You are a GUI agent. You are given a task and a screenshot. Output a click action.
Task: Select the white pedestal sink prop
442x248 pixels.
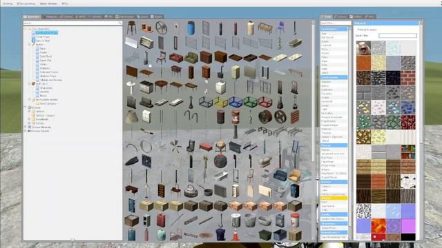point(131,87)
